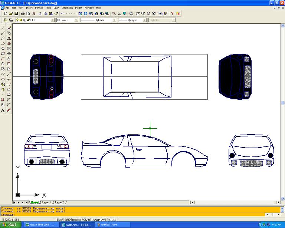This screenshot has width=285, height=228.
Task: Click the Cut scissors icon
Action: point(40,13)
